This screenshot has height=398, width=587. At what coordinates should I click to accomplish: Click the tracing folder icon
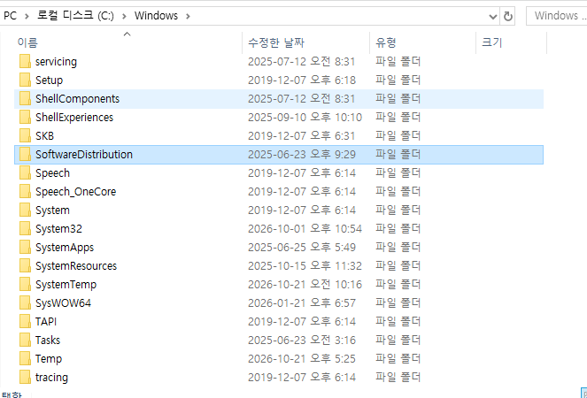click(25, 378)
